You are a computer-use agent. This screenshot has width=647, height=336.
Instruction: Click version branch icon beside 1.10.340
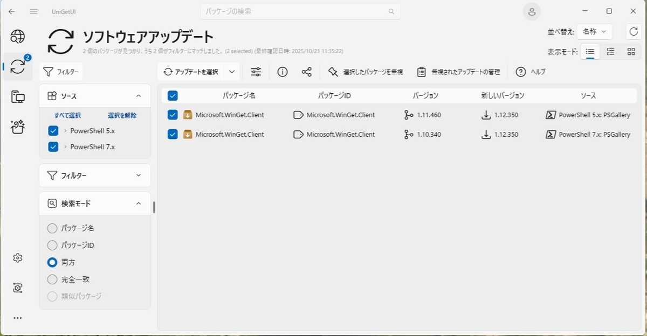[409, 134]
